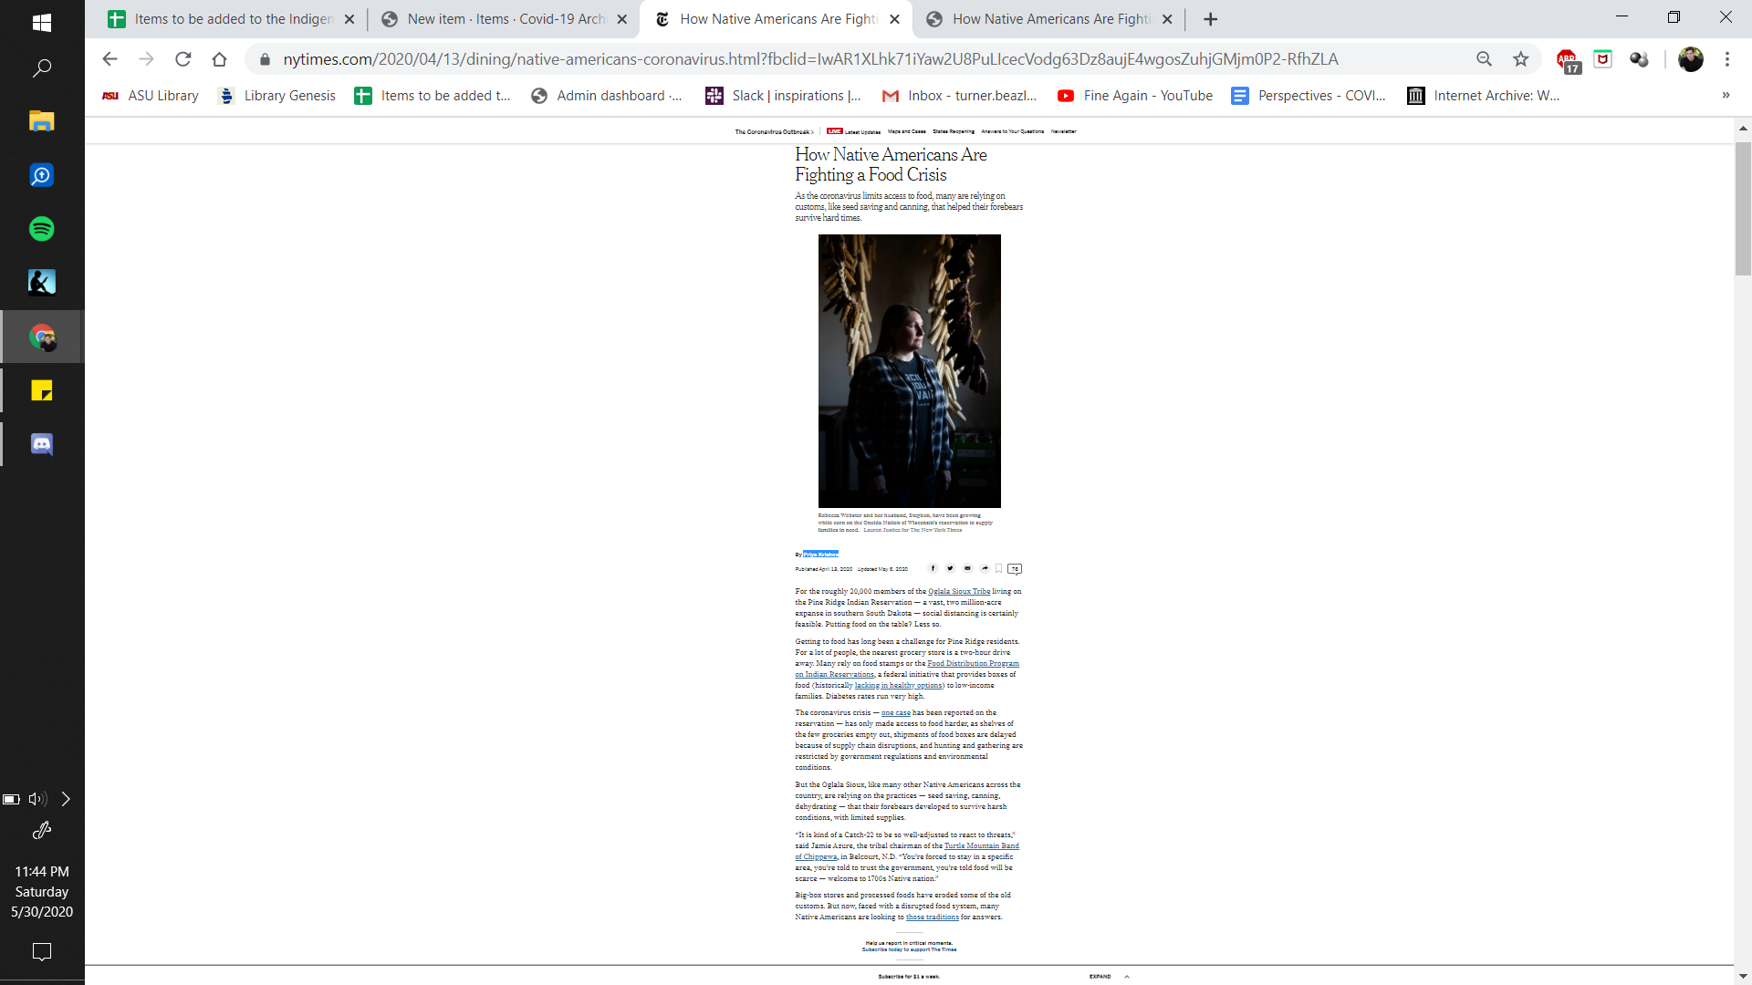Image resolution: width=1752 pixels, height=985 pixels.
Task: Click the AdBlock extension icon
Action: pos(1567,59)
